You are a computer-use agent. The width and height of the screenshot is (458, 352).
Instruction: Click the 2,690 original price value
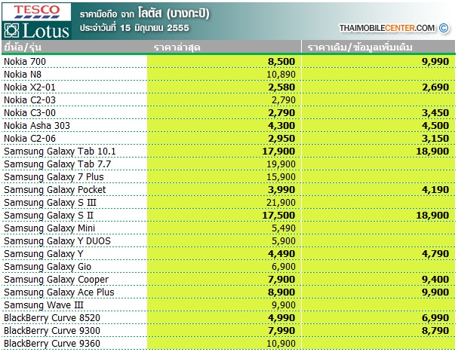[435, 87]
